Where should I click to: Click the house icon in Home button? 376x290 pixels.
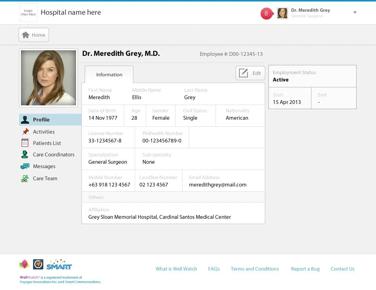click(x=26, y=35)
